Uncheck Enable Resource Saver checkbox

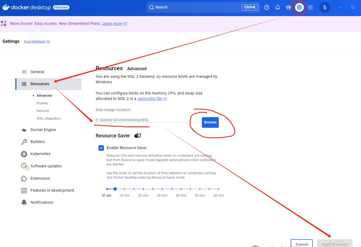(x=101, y=148)
